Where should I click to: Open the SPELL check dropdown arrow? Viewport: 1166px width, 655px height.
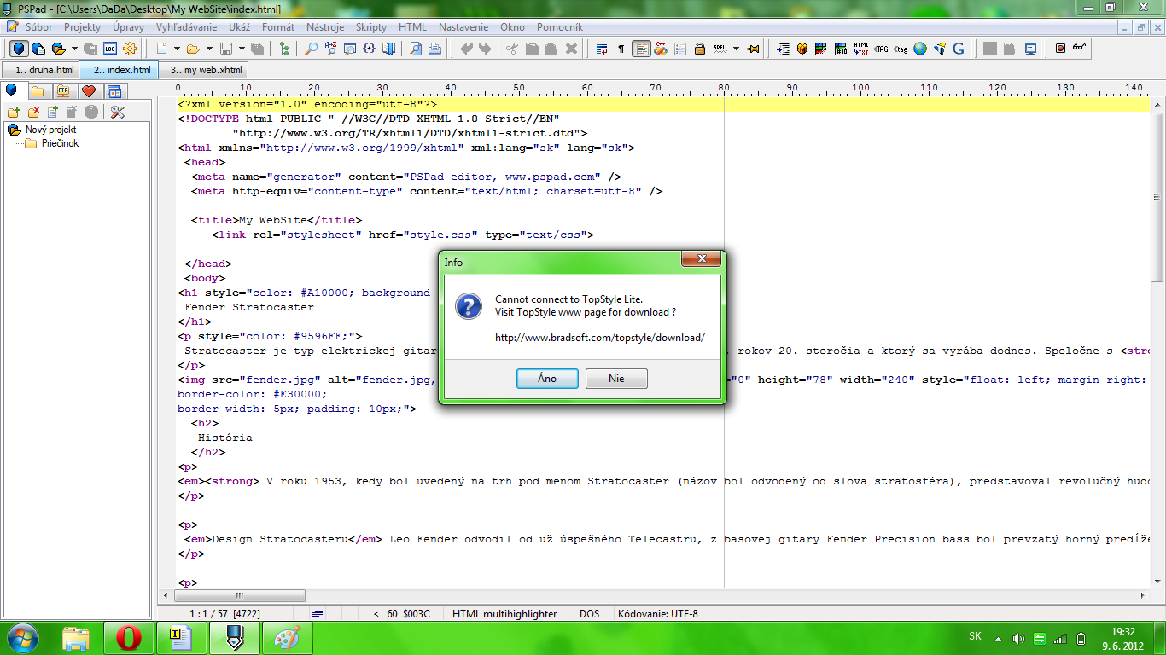point(736,49)
